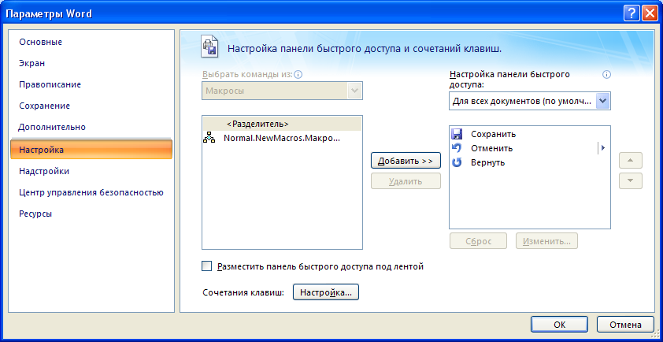
Task: Select Вернуть in the quick access list
Action: 529,162
